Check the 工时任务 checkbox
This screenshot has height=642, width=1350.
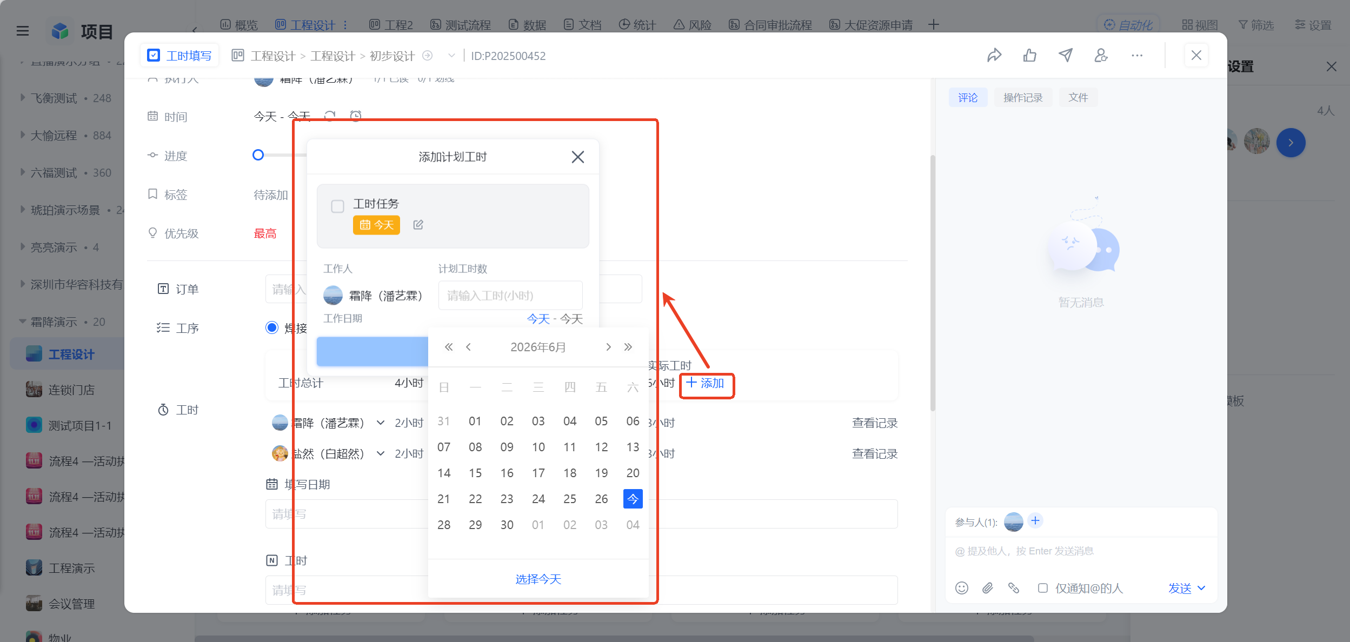tap(337, 206)
